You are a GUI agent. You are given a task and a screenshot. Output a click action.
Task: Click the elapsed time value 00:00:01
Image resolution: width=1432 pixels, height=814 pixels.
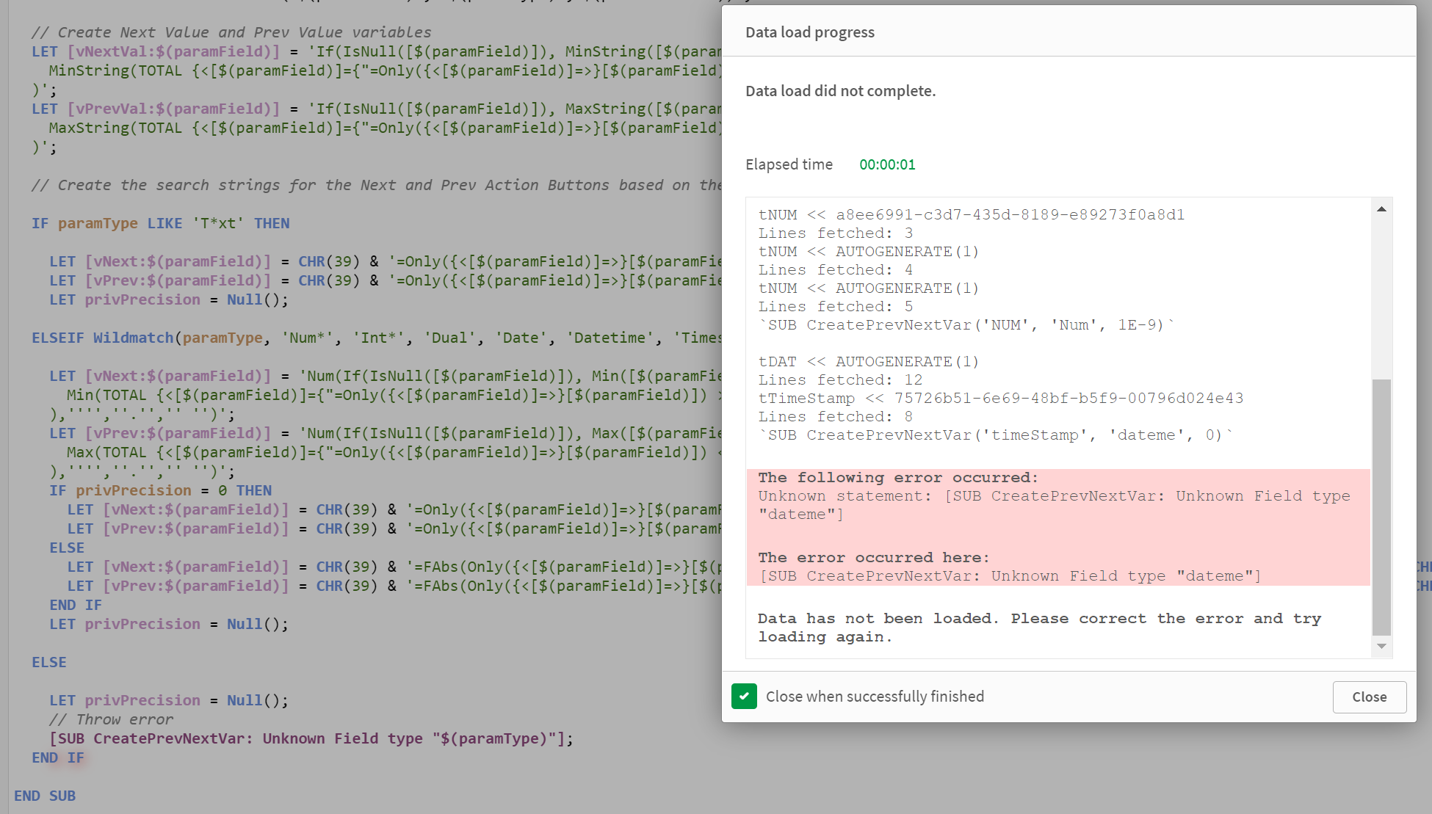[887, 164]
